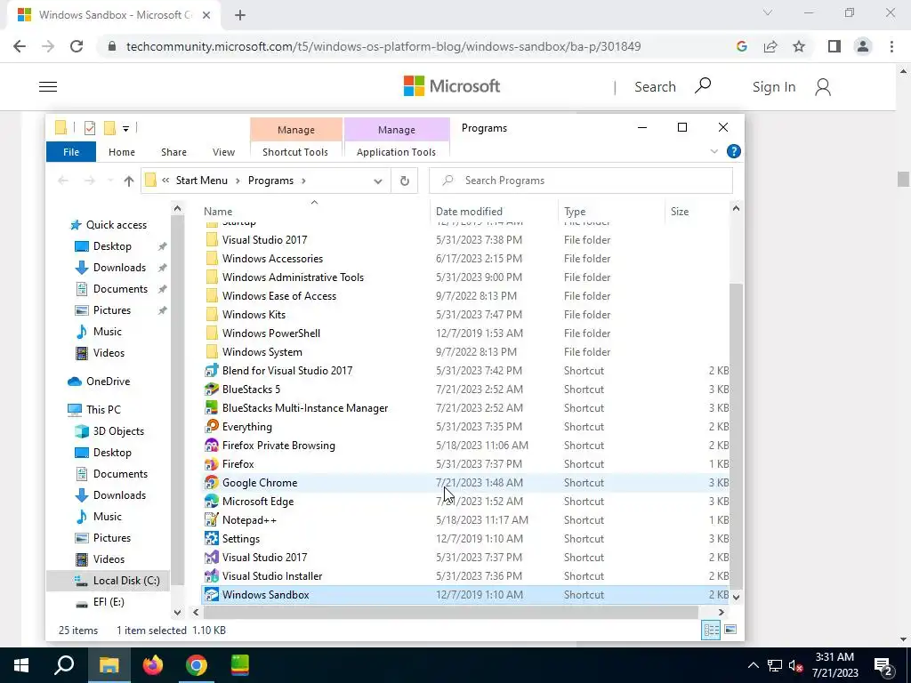The width and height of the screenshot is (911, 683).
Task: Select the Windows Kits folder
Action: click(x=254, y=315)
